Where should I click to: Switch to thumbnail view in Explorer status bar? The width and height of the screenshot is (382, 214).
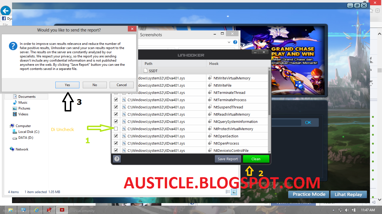[234, 192]
